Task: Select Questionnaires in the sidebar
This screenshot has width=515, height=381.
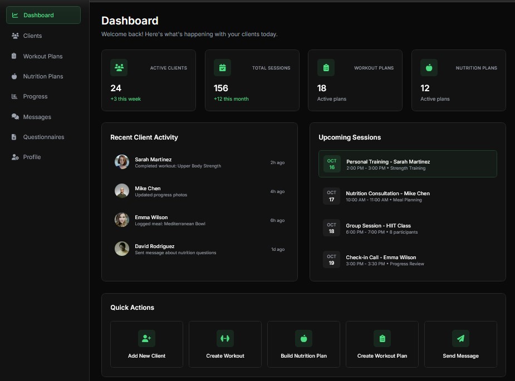Action: point(43,137)
